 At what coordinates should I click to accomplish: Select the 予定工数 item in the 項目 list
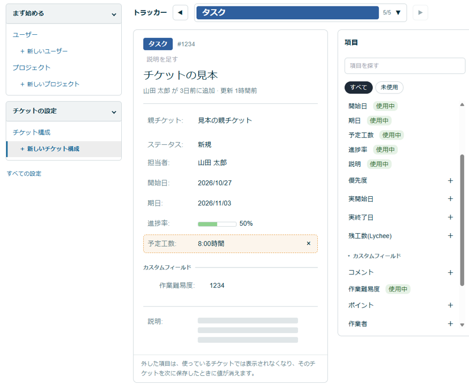pyautogui.click(x=376, y=135)
